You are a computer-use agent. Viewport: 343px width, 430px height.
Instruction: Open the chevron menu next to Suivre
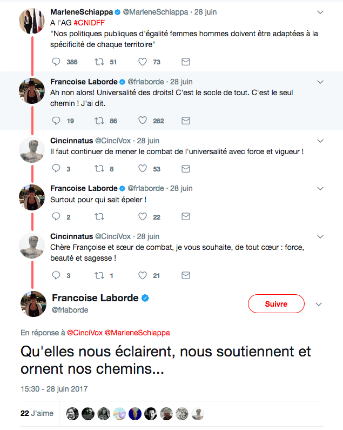[318, 304]
